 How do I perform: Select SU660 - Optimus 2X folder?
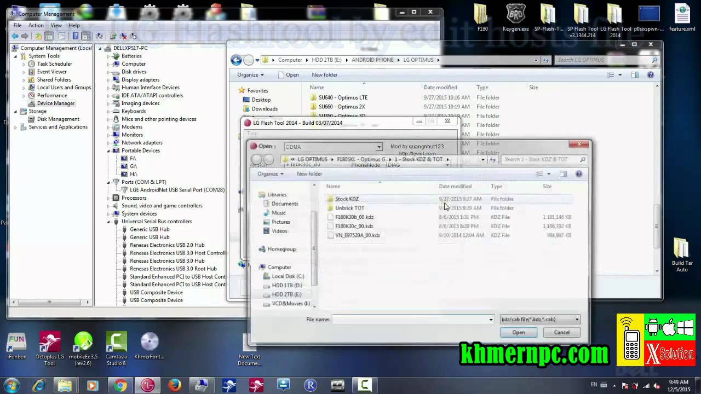pyautogui.click(x=342, y=107)
